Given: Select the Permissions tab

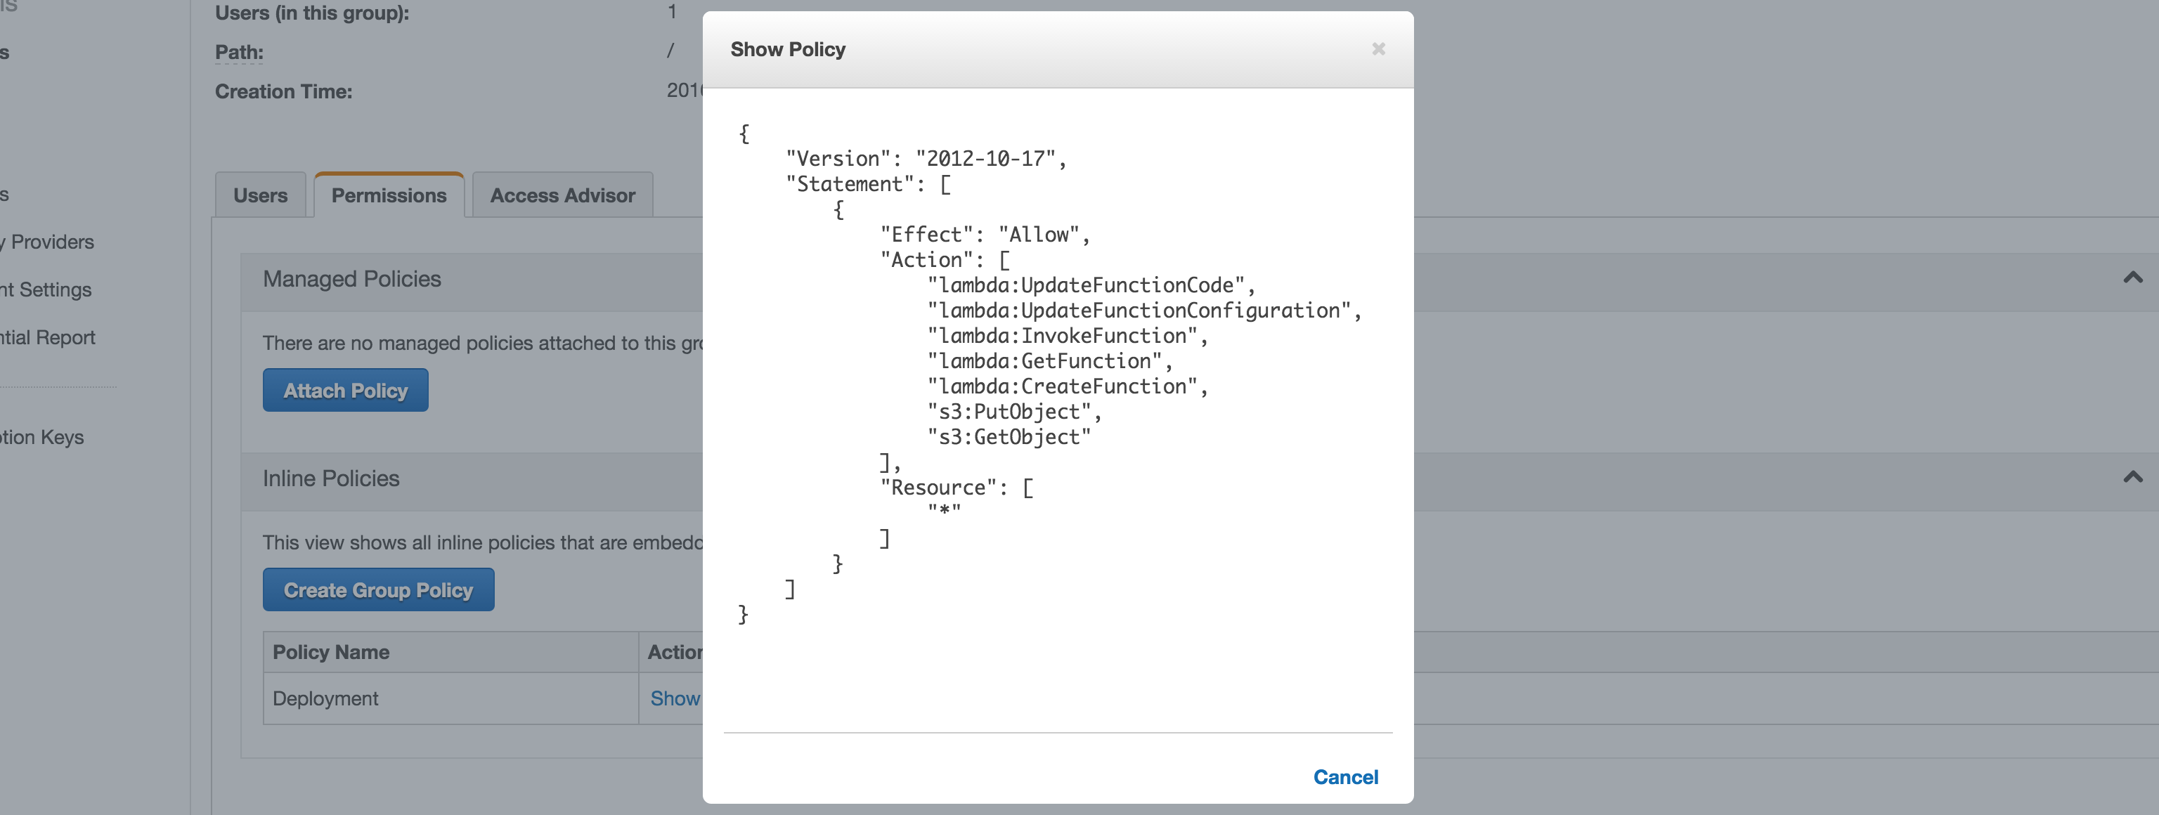Looking at the screenshot, I should point(389,195).
